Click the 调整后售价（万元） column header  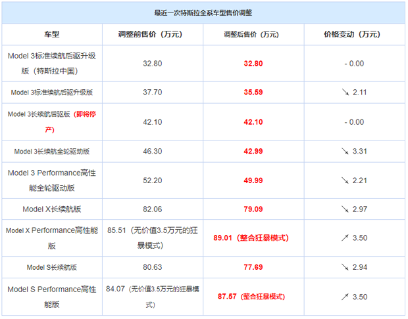point(253,34)
